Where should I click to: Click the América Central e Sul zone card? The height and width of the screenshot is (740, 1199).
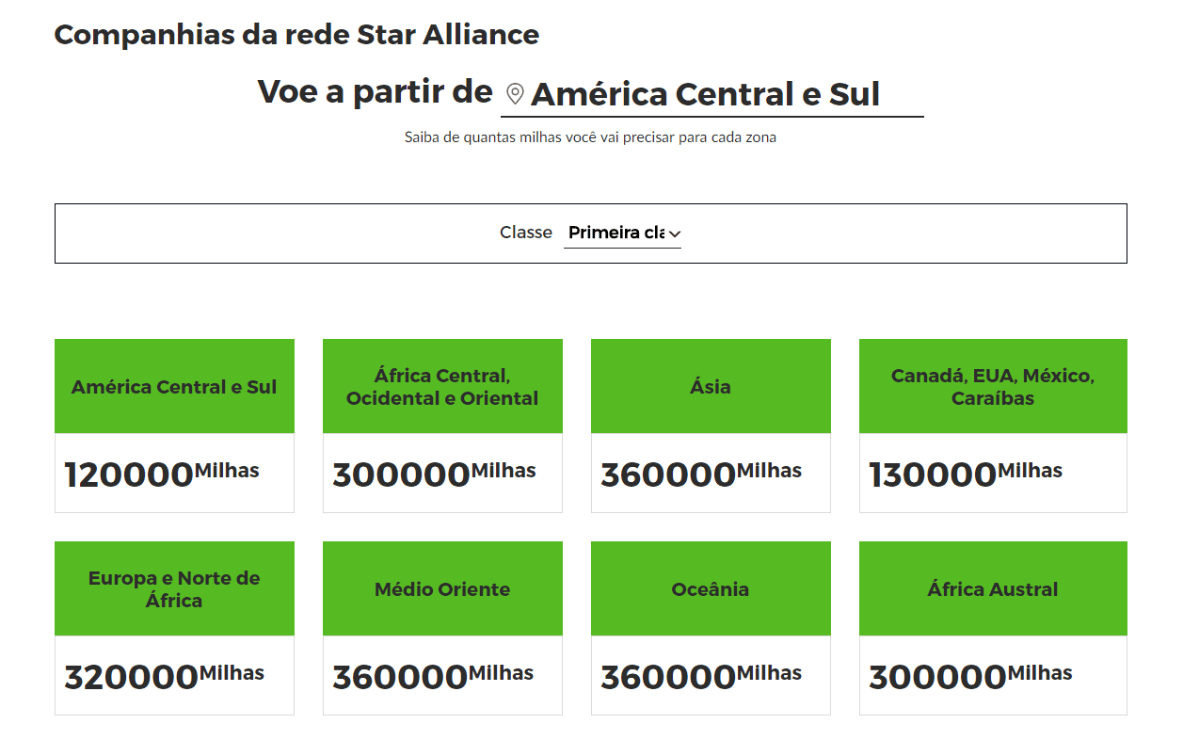pos(174,426)
